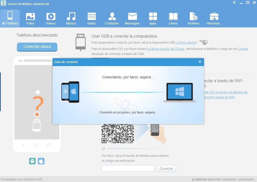The width and height of the screenshot is (257, 182).
Task: Click the 'Compatible con Android e iOS' status text
Action: 21,179
